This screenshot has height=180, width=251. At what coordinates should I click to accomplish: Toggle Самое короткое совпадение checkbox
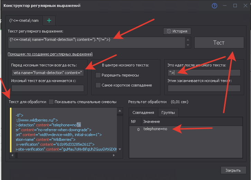[x=98, y=85]
